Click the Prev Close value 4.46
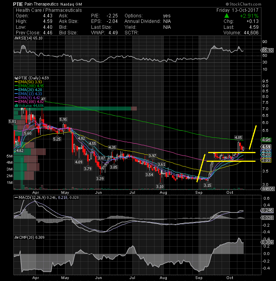Screen dimensions: 276x281 tap(48, 33)
